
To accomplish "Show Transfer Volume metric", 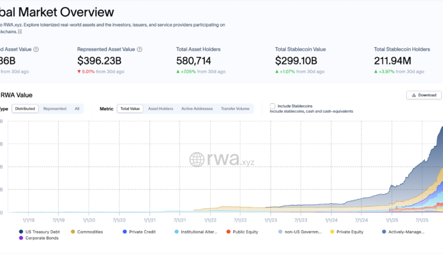I will pyautogui.click(x=235, y=109).
